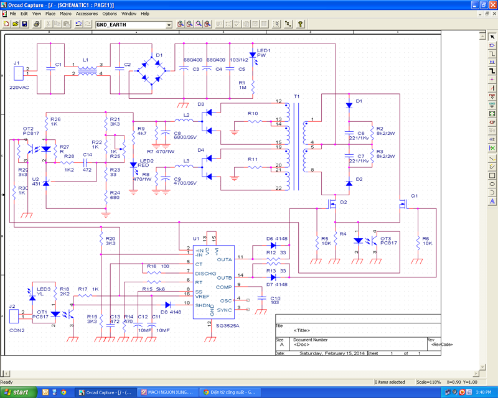Switch to Orcad Capture taskbar button
Screen dimensions: 498x398
[x=106, y=392]
